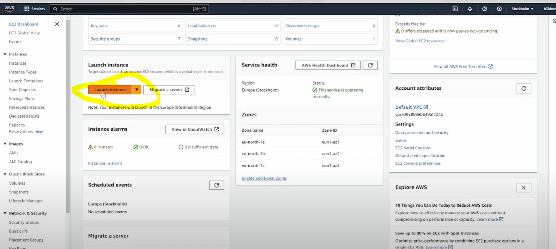Open EC2 console preferences setting

tap(418, 163)
